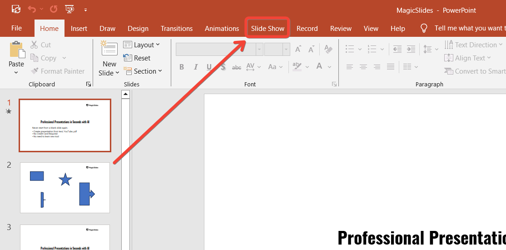Click the Redo/Repeat icon
Viewport: 506px width, 250px height.
[54, 10]
